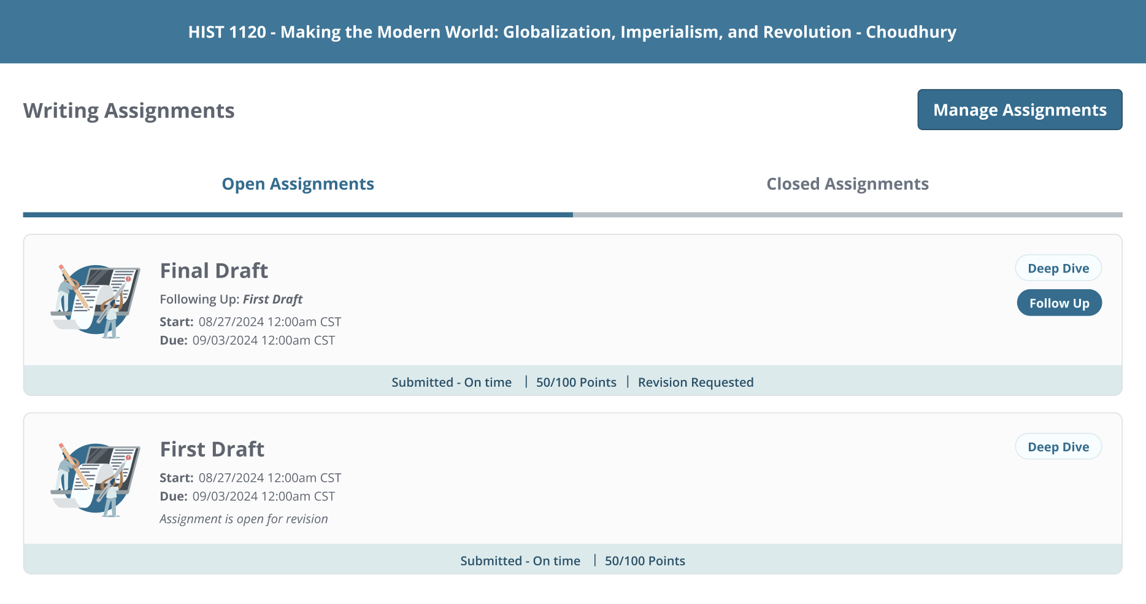Click Assignment is open for revision text
1146x604 pixels.
[244, 519]
